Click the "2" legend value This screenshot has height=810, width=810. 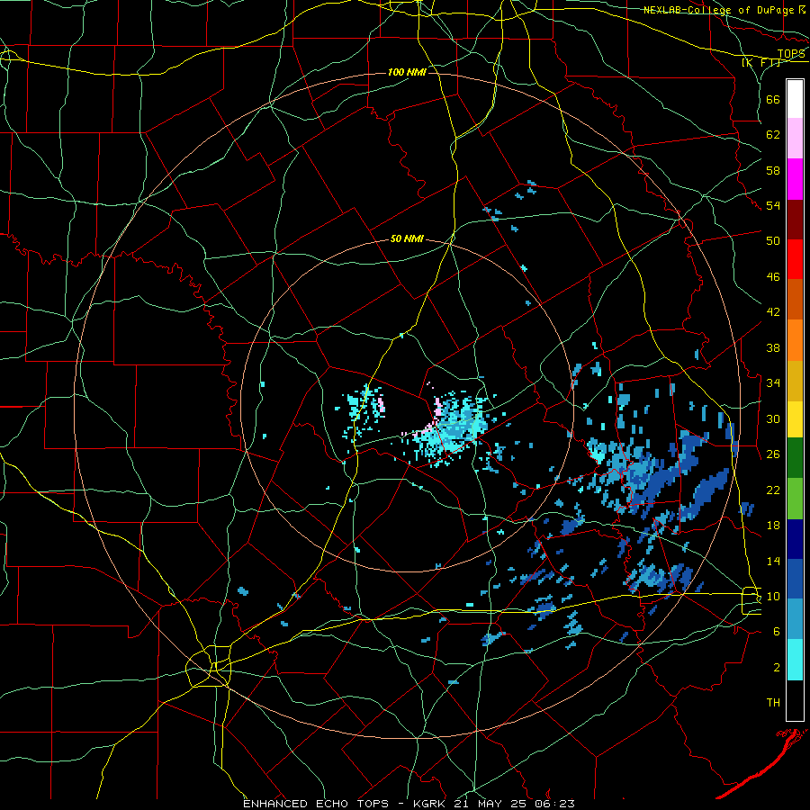(776, 668)
